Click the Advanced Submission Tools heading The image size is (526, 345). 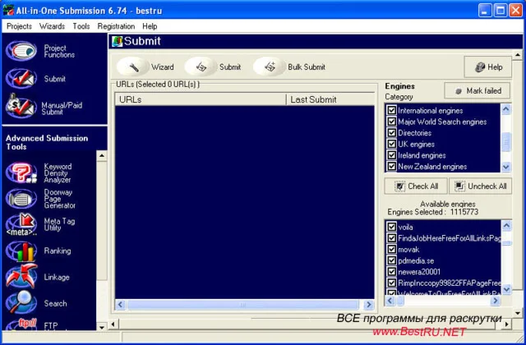(x=47, y=142)
